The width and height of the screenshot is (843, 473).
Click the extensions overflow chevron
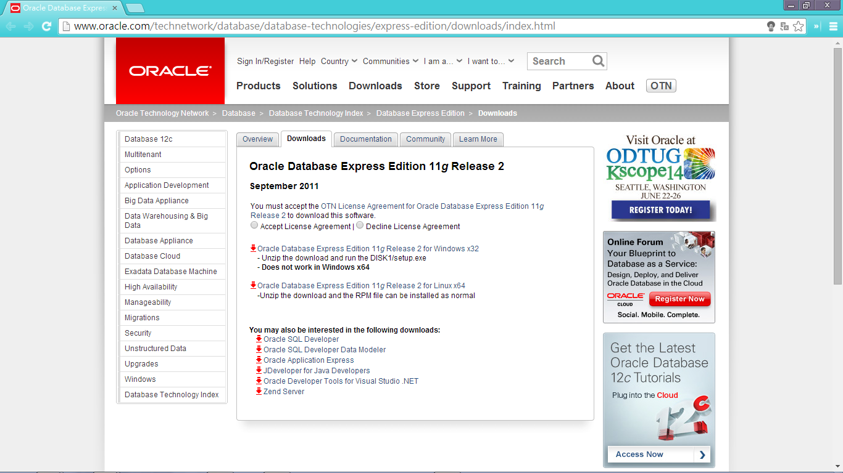pyautogui.click(x=817, y=26)
